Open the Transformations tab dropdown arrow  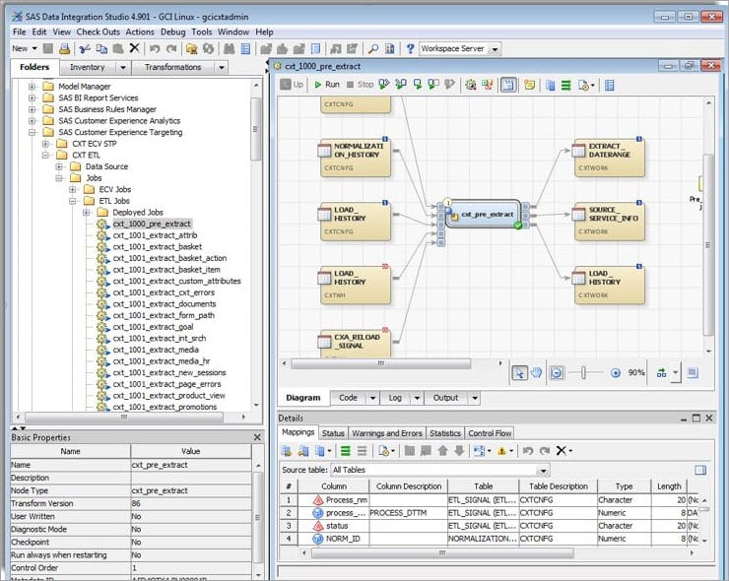click(222, 68)
